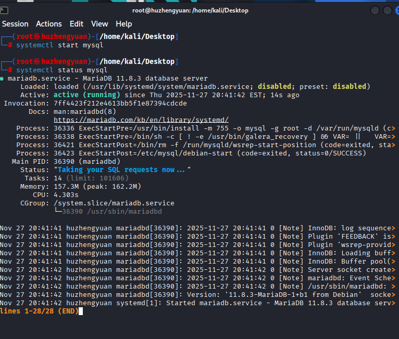Open the View menu
The height and width of the screenshot is (339, 399).
click(x=99, y=24)
